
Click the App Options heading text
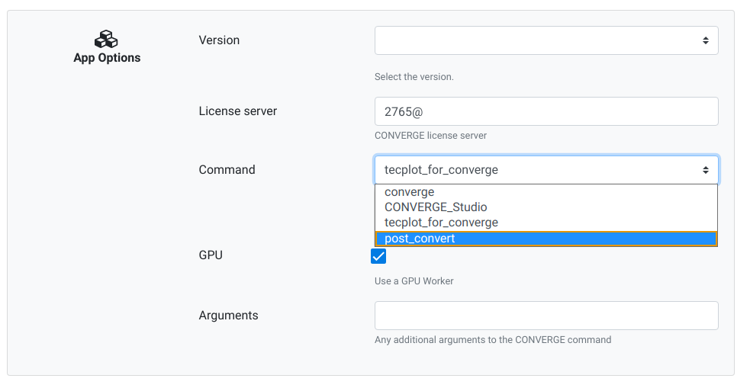pos(107,58)
